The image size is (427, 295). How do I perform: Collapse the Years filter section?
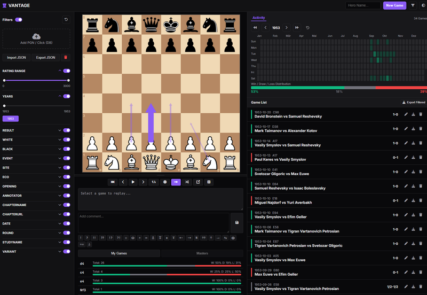click(59, 96)
